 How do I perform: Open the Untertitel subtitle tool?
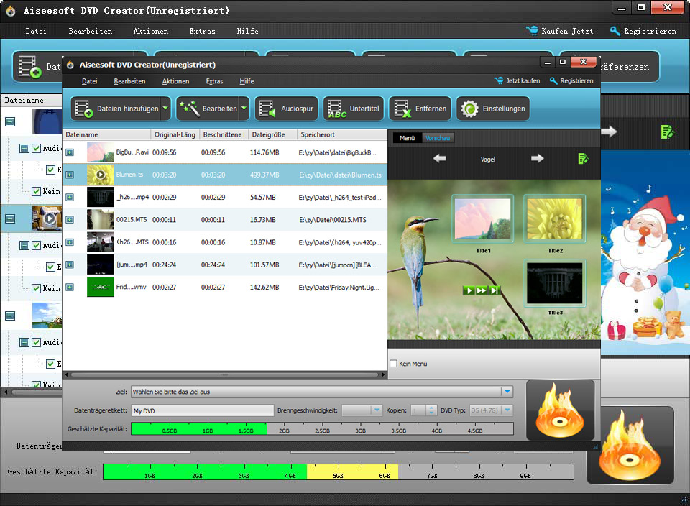352,108
